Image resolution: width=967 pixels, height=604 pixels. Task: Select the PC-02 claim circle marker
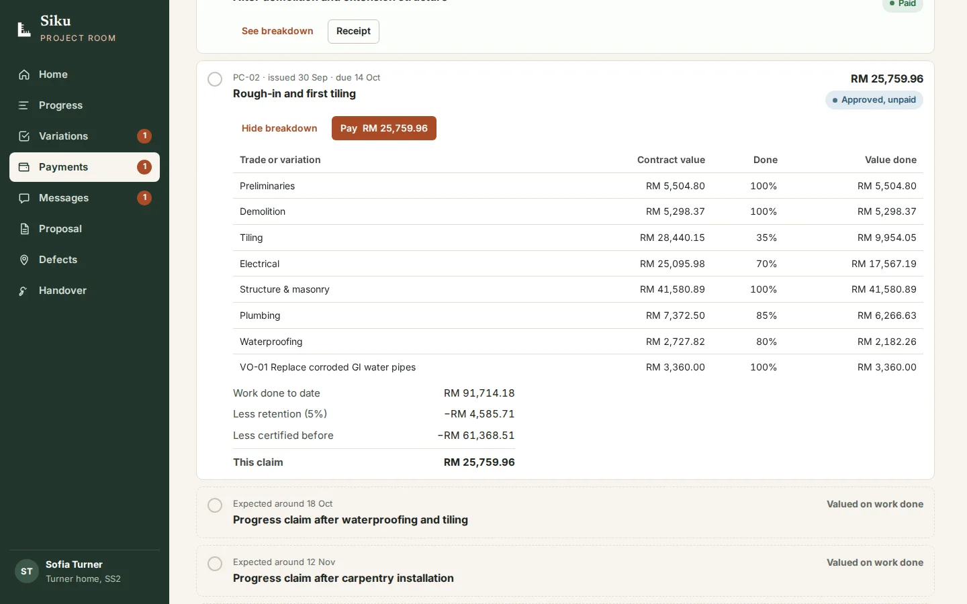click(215, 79)
